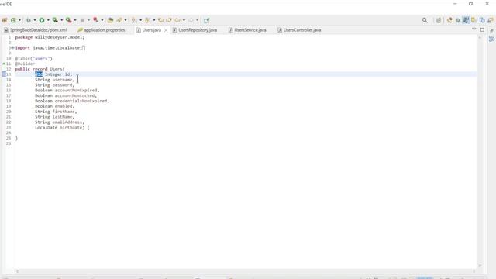Click the Previous Annotation icon in the toolbar
The image size is (496, 279).
click(x=148, y=20)
